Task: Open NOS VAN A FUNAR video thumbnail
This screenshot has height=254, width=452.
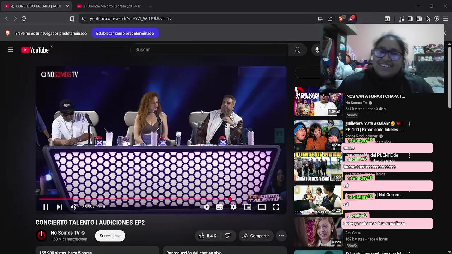Action: (318, 102)
